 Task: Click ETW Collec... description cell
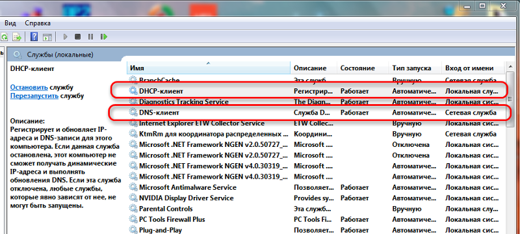(313, 123)
